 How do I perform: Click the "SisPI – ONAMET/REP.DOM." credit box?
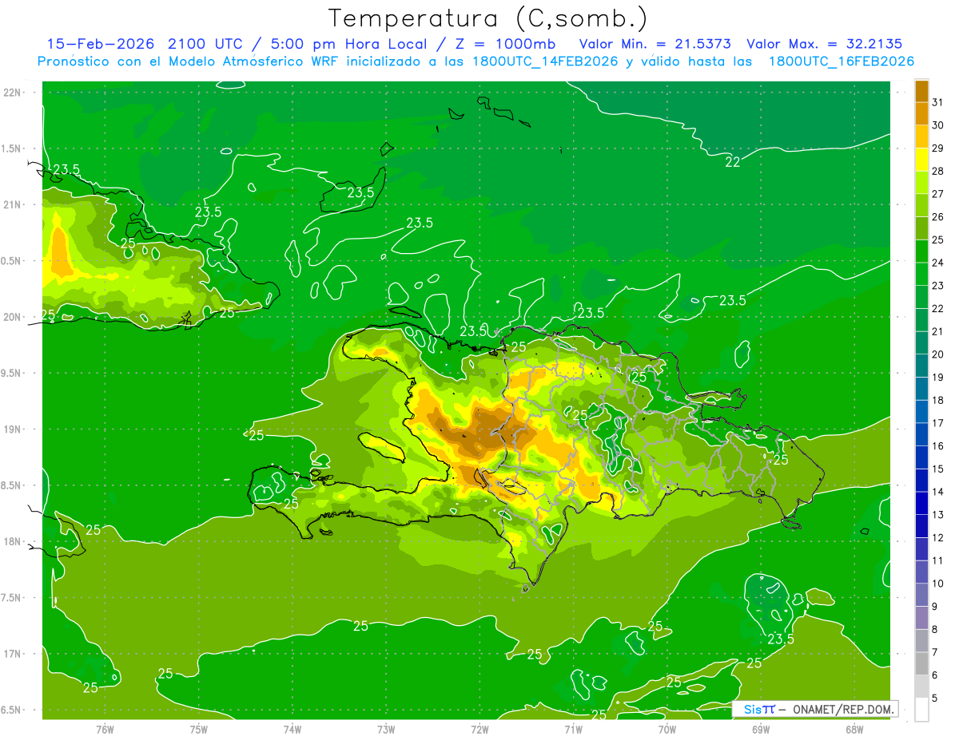815,708
